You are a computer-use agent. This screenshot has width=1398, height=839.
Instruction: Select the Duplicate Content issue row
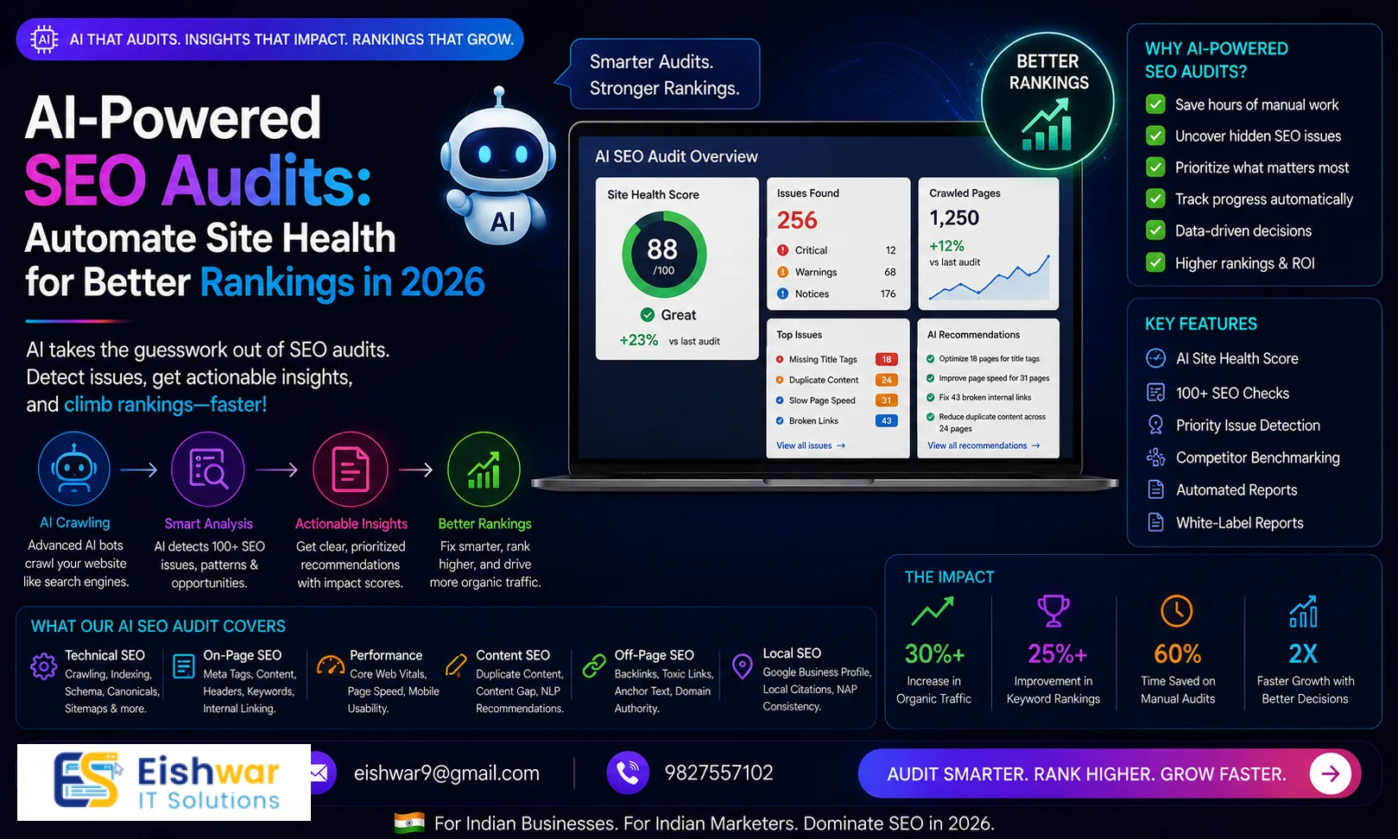coord(837,380)
